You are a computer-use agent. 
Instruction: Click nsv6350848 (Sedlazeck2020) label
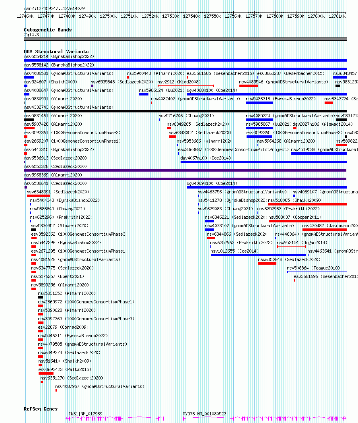click(x=289, y=259)
